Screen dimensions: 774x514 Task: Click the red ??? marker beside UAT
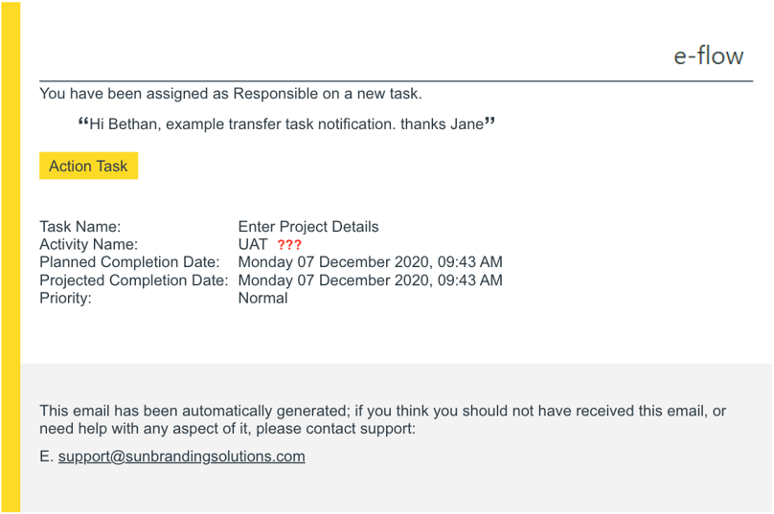289,245
